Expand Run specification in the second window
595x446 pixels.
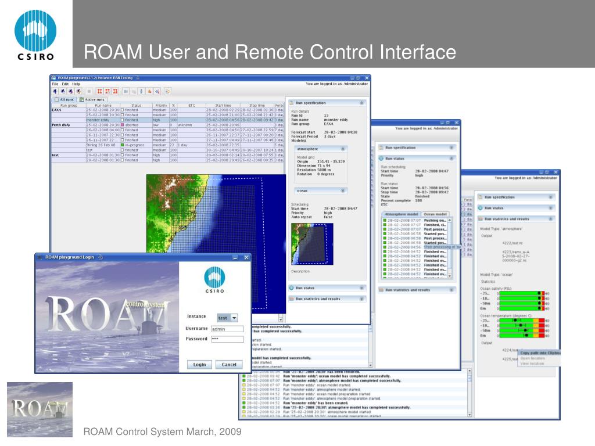(x=451, y=148)
